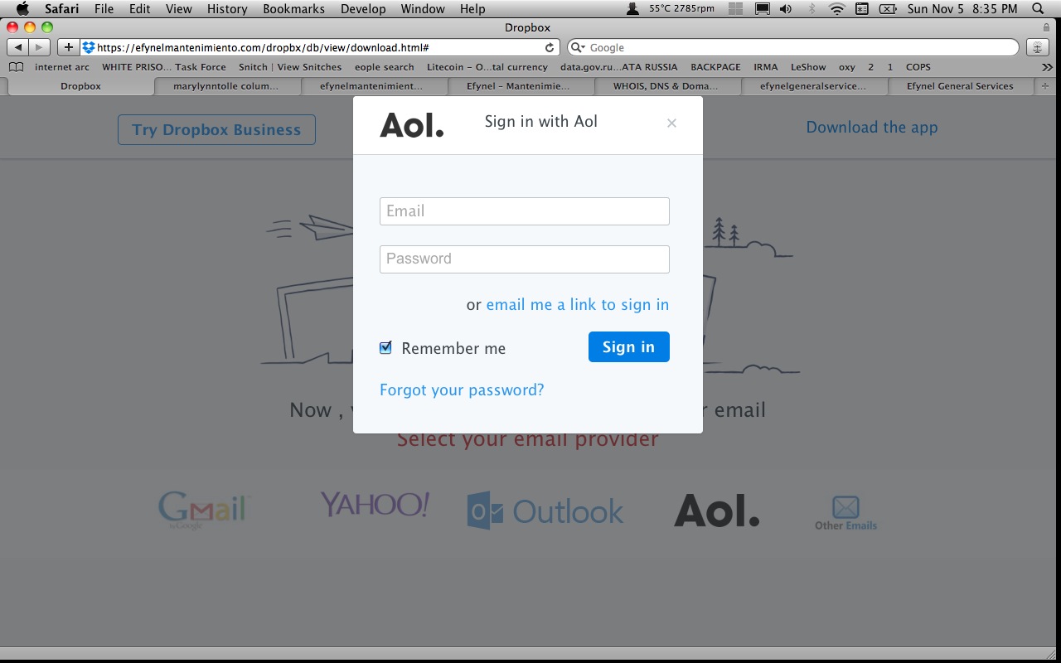Click the Forgot your password link
Viewport: 1061px width, 663px height.
(x=462, y=390)
